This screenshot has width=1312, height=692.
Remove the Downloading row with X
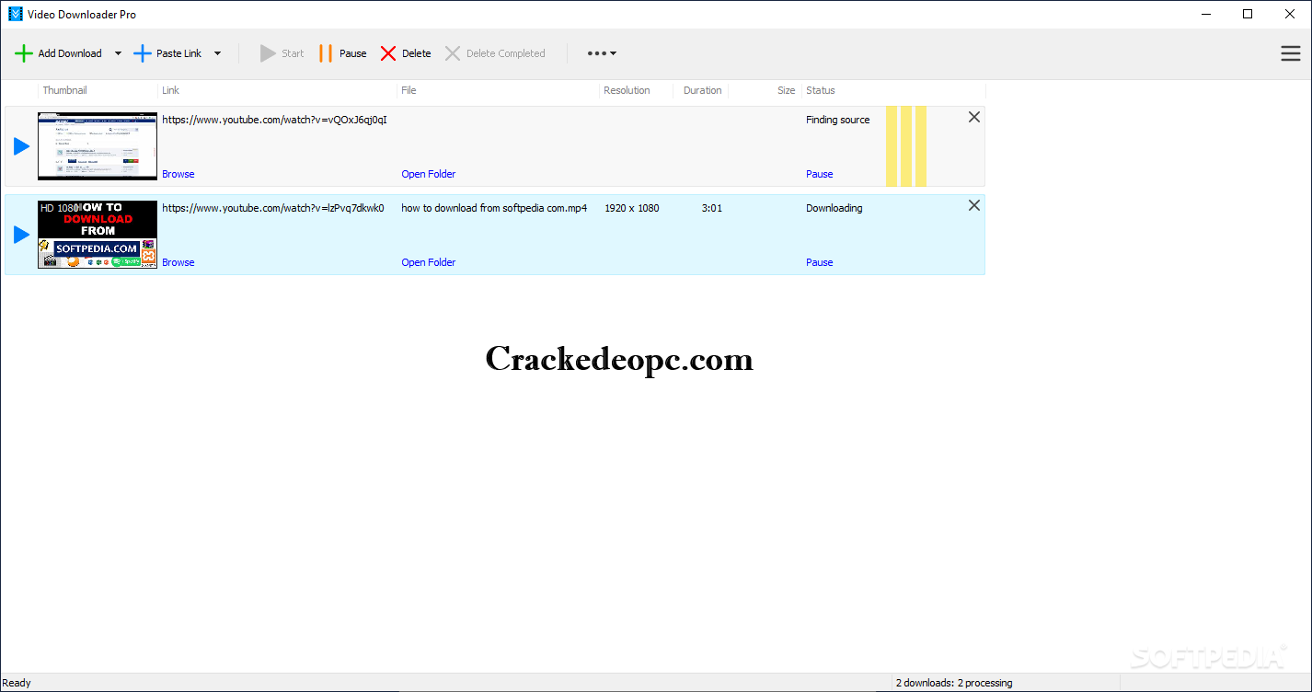pos(974,205)
